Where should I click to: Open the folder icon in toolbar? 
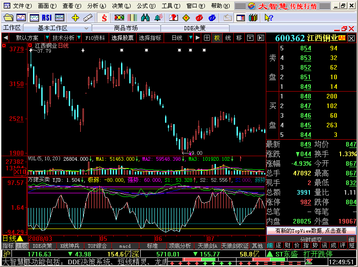(8, 17)
